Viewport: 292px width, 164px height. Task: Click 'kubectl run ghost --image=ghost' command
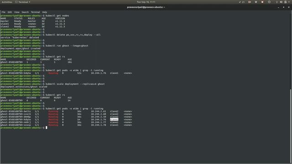[67, 46]
